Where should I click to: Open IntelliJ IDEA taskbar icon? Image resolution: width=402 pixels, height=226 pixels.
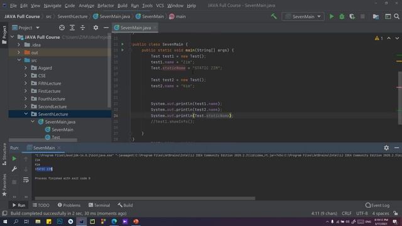pyautogui.click(x=81, y=222)
